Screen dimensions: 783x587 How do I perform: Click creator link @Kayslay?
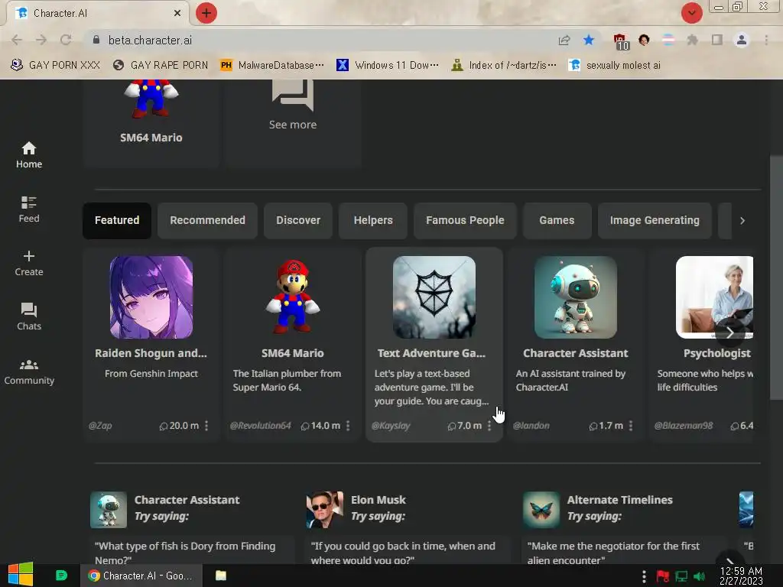(x=391, y=426)
